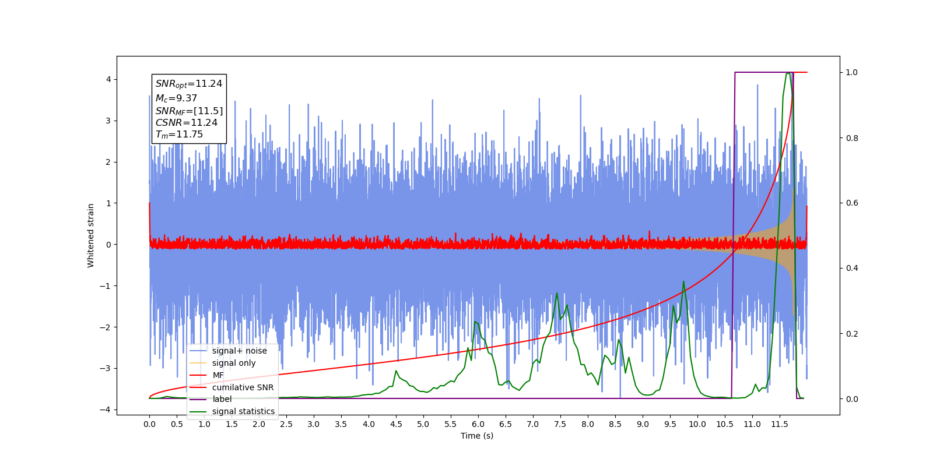Click the 0.0 tick on the time axis
The height and width of the screenshot is (466, 933).
pos(149,424)
